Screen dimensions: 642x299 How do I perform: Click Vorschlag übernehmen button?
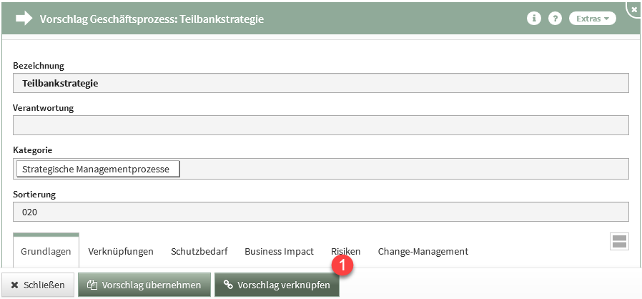(144, 285)
